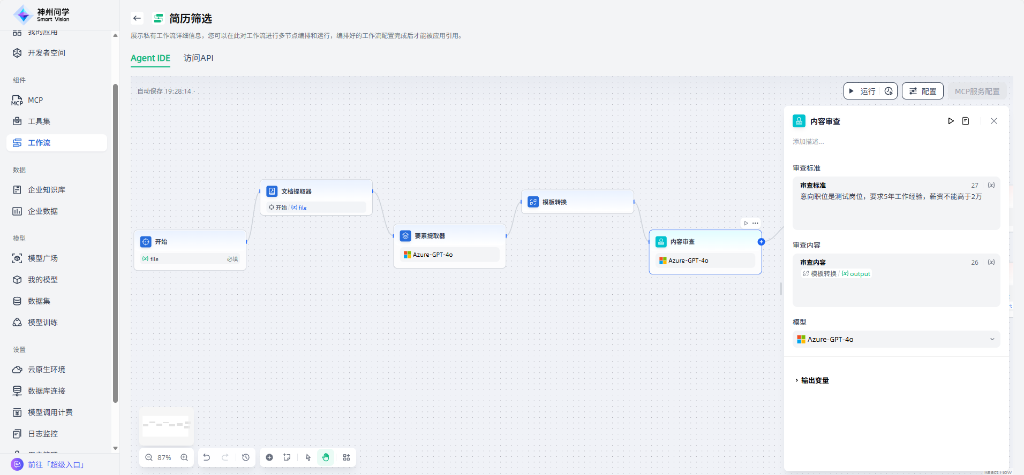Undo the last canvas change
The image size is (1024, 475).
click(207, 457)
